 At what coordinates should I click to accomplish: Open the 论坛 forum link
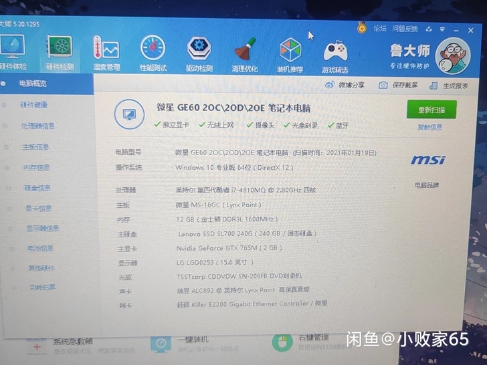(x=379, y=29)
